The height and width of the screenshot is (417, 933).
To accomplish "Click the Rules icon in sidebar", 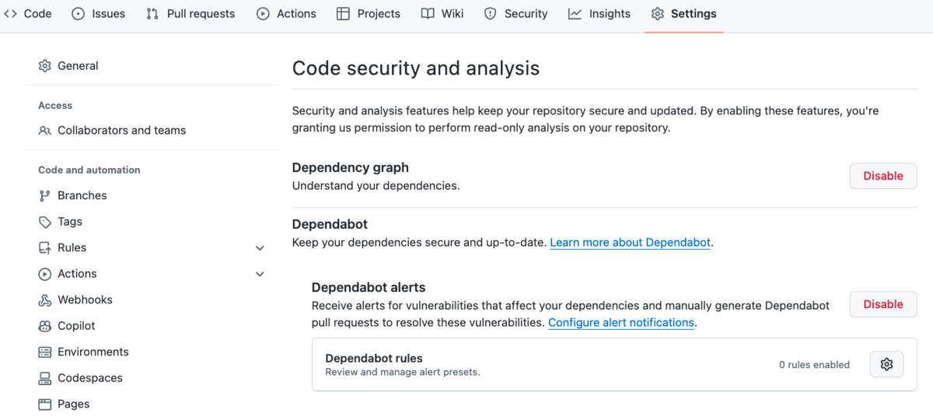I will click(45, 248).
